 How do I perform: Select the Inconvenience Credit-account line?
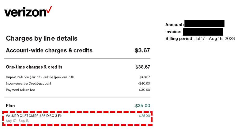coord(29,83)
